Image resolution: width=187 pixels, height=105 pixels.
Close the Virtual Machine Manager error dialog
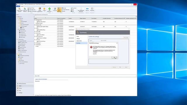117,43
